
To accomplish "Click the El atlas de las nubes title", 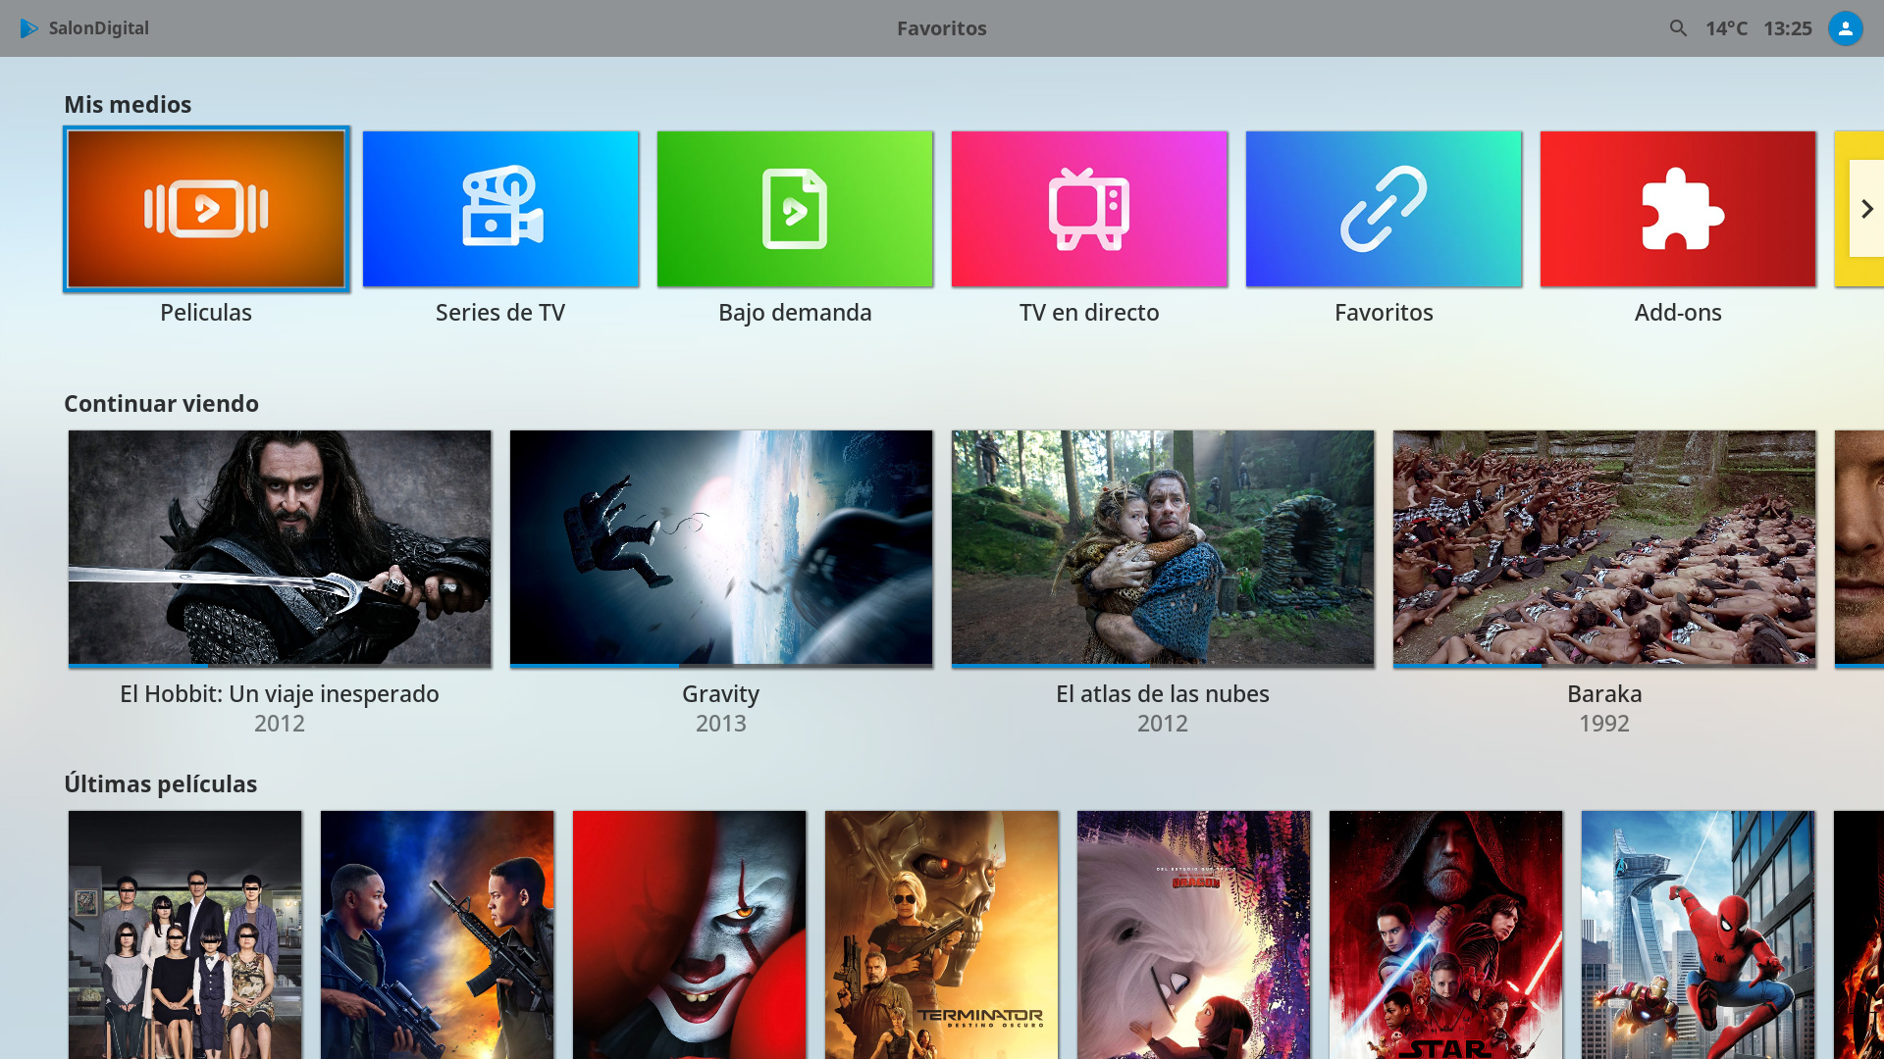I will tap(1163, 694).
